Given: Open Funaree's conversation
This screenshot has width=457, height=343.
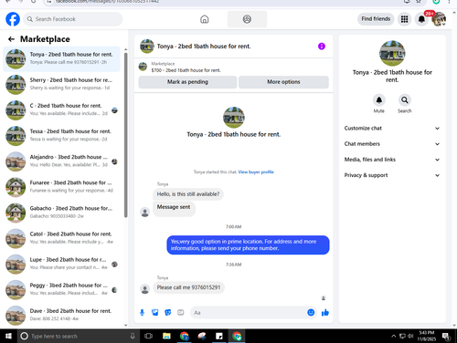Looking at the screenshot, I should (x=62, y=187).
